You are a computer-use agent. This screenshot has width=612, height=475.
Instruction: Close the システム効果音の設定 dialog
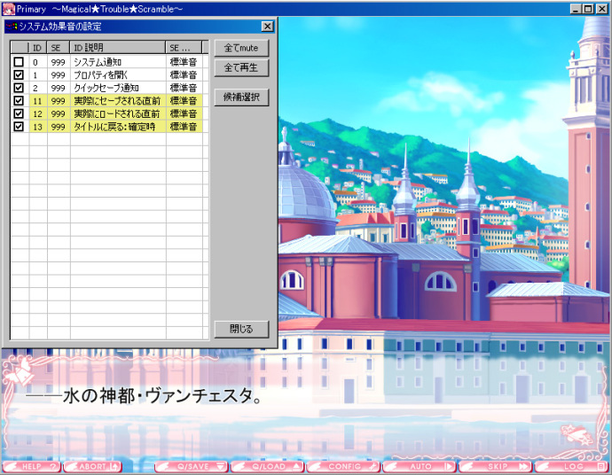pos(267,27)
